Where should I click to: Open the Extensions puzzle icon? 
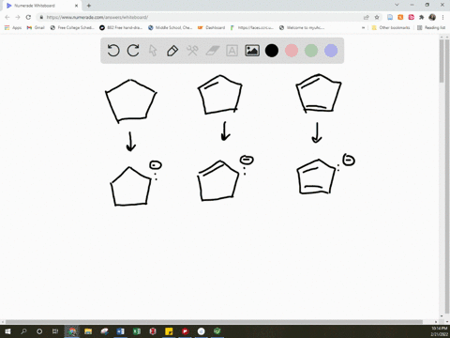[x=422, y=17]
